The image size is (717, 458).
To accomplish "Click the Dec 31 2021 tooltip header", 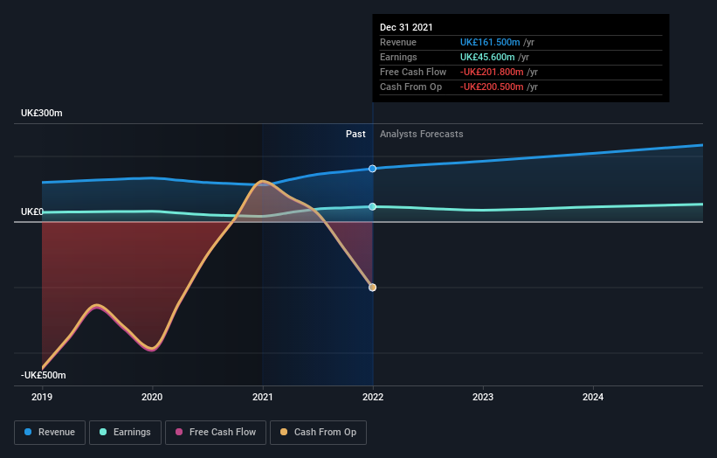I will tap(406, 27).
